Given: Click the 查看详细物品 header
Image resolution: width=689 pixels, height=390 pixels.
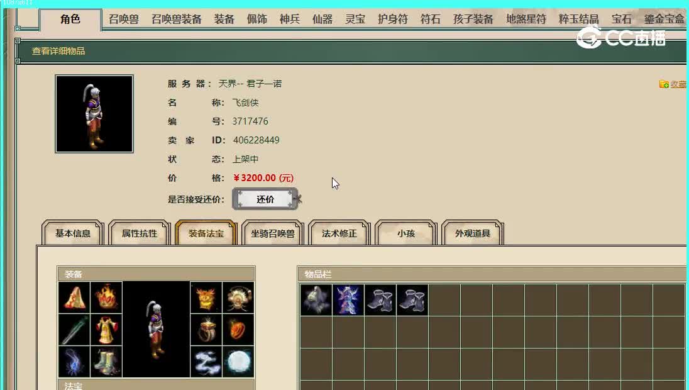Looking at the screenshot, I should click(58, 51).
